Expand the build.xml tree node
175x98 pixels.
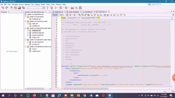point(28,24)
